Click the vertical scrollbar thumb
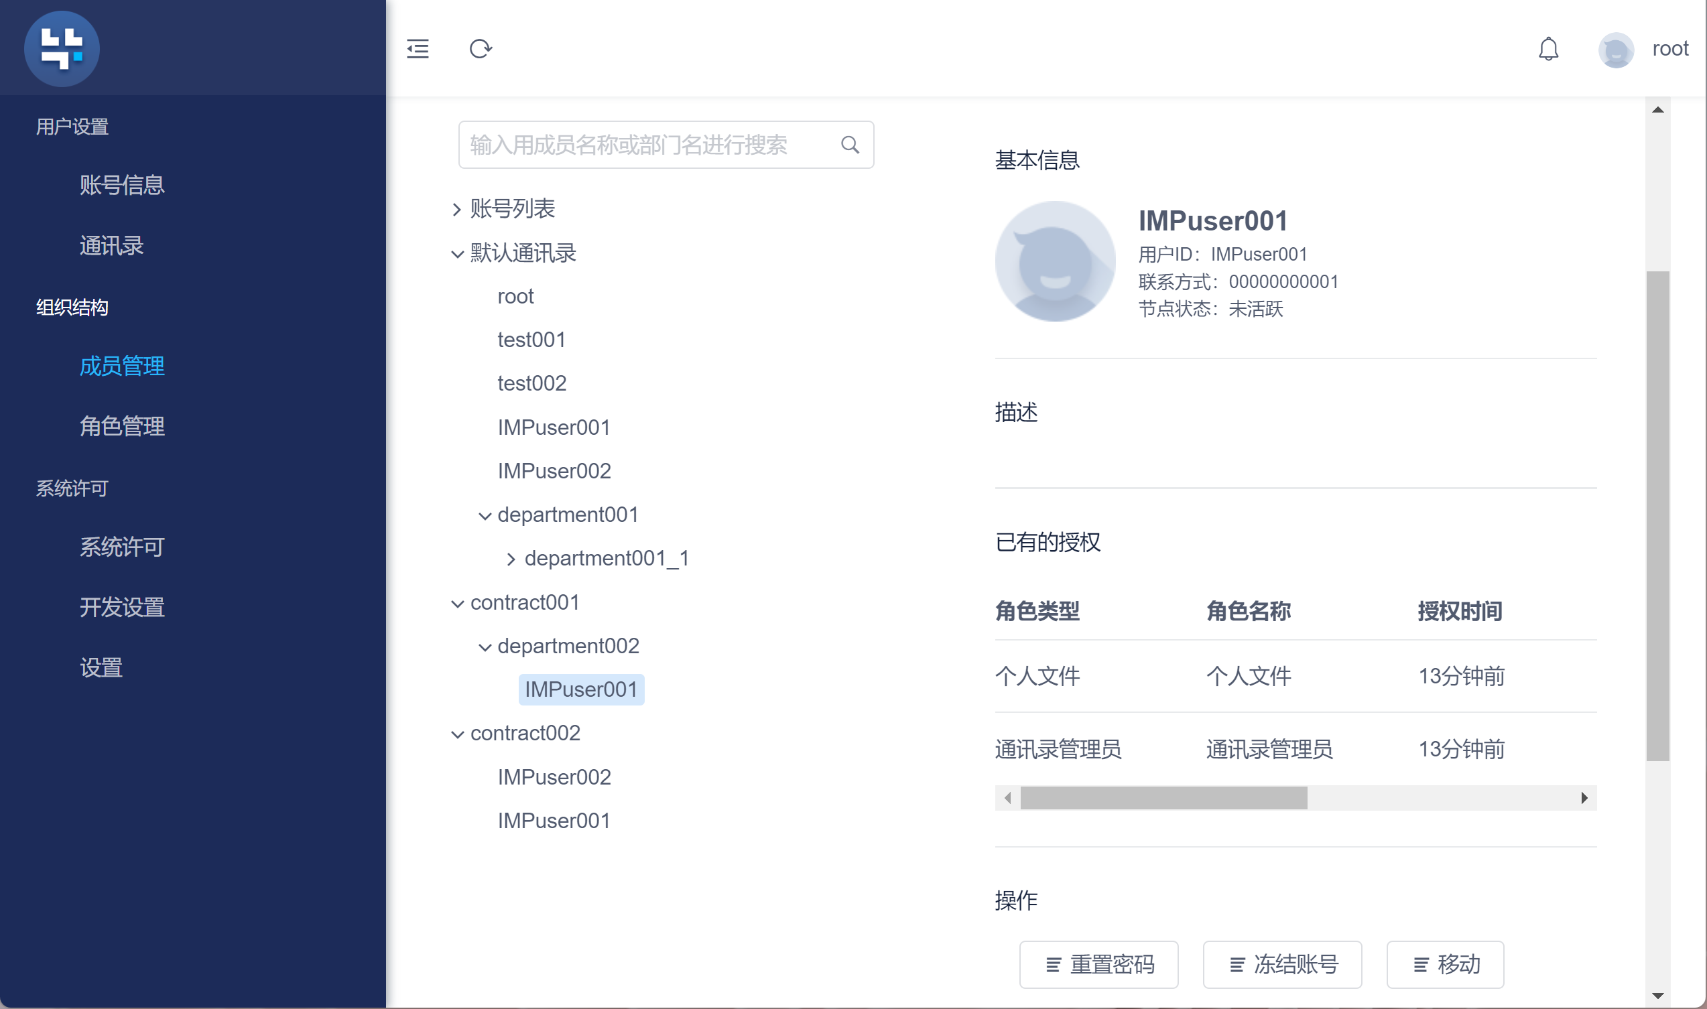This screenshot has height=1009, width=1707. click(x=1657, y=515)
